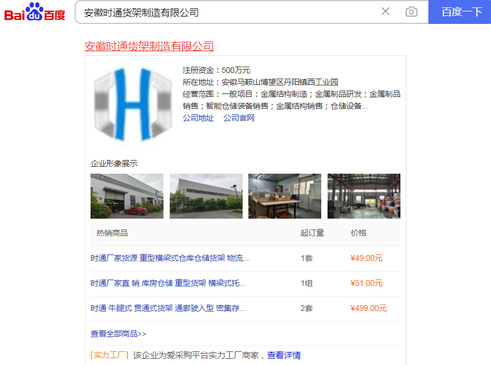Open the 公司官网 link
The image size is (491, 365).
click(x=239, y=118)
